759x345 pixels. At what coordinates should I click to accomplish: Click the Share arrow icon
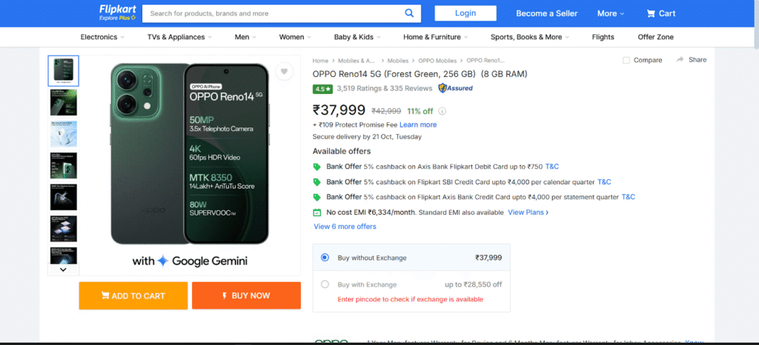pos(680,59)
